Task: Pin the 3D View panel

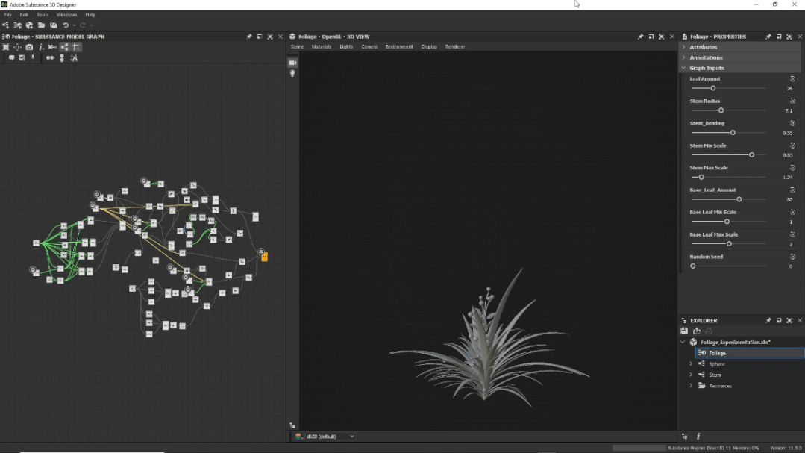Action: pos(640,37)
